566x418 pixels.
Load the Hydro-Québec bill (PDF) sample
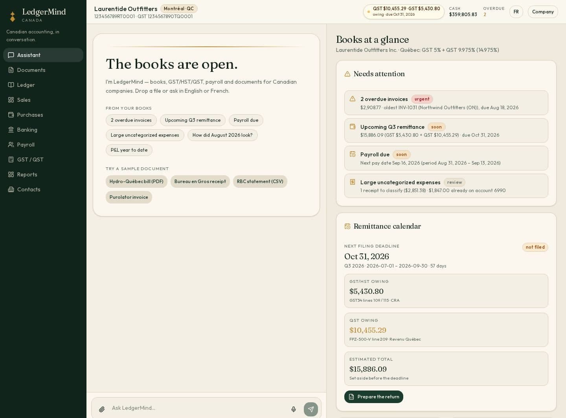[136, 181]
